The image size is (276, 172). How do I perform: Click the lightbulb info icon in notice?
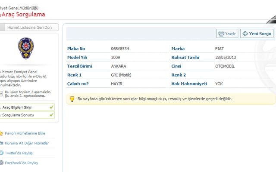(x=72, y=99)
